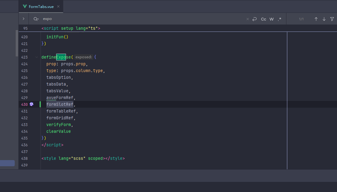This screenshot has height=192, width=337.
Task: Collapse the defineExpose block fold arrow
Action: [x=37, y=57]
